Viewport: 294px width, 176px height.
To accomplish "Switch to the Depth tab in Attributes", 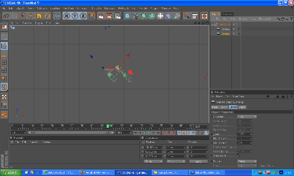I will coord(242,107).
